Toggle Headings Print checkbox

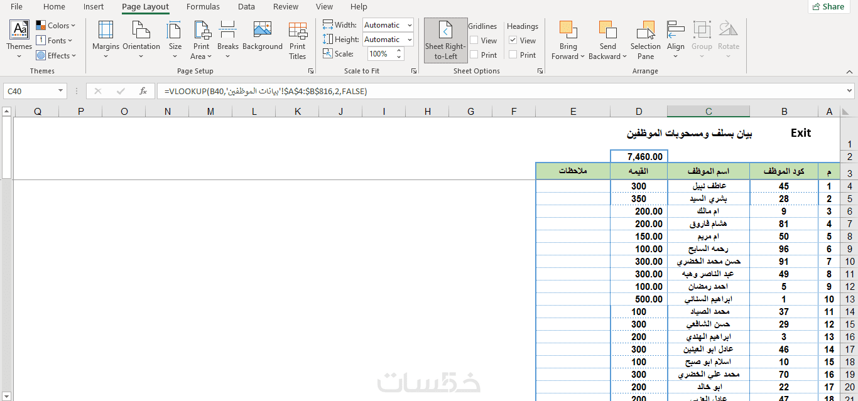click(513, 55)
